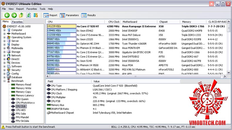Click the Report button in the toolbar
Viewport: 232px width, 130px height.
tap(51, 15)
